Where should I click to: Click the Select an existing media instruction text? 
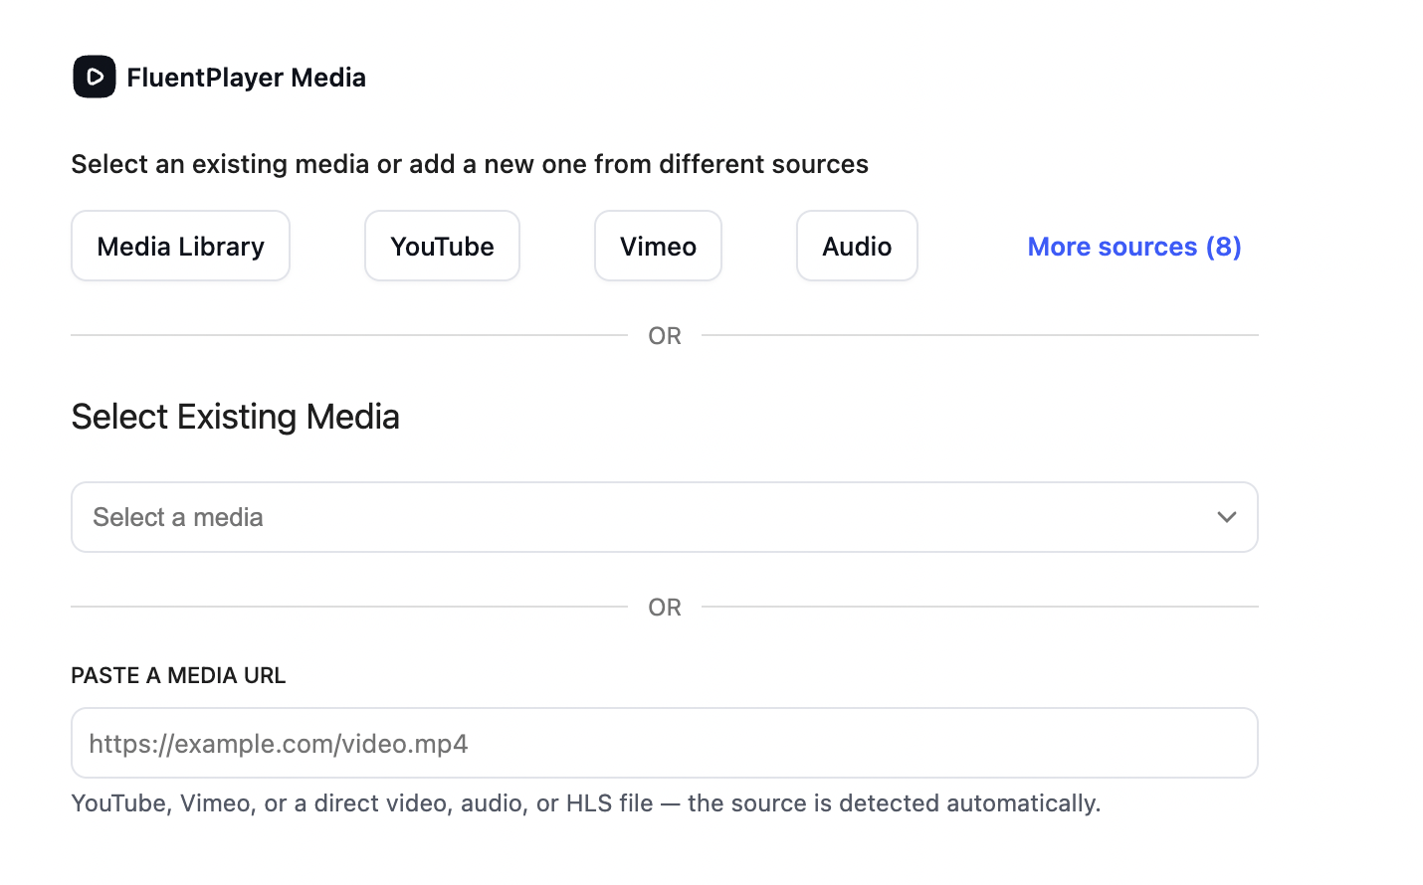coord(470,164)
